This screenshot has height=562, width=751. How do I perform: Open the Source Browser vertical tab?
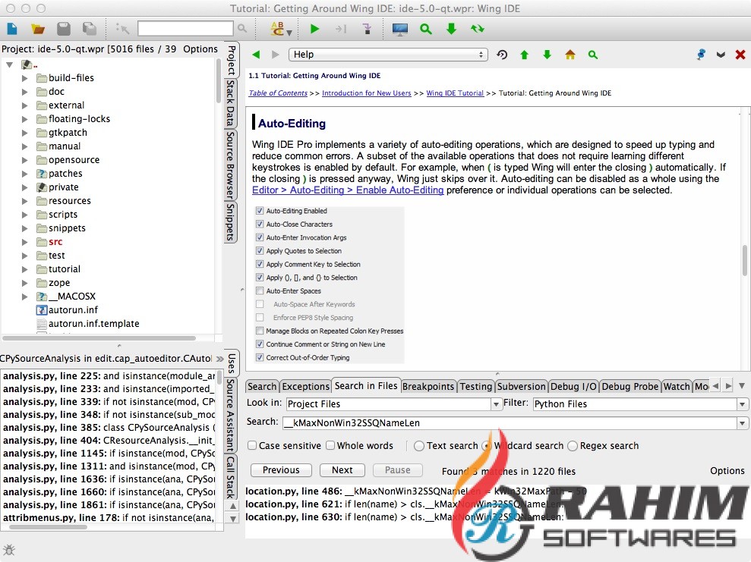(x=231, y=165)
